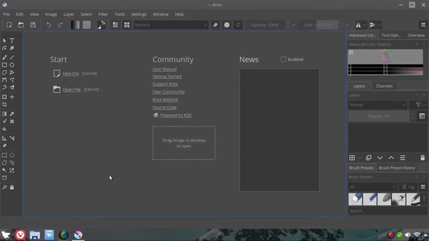Open the Krita Website link
This screenshot has height=241, width=429.
[166, 100]
